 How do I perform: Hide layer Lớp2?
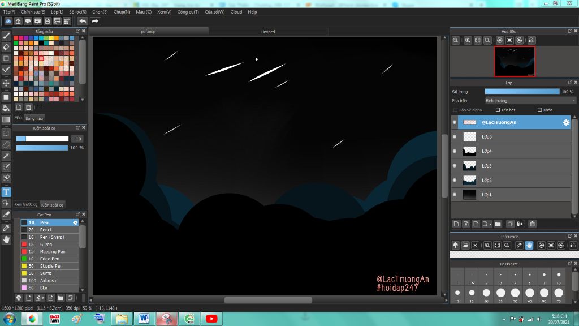[455, 180]
